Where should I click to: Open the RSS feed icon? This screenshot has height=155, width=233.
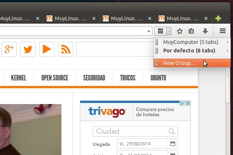[65, 49]
